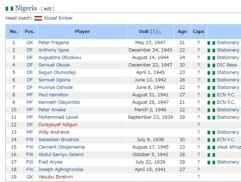The height and width of the screenshot is (182, 241).
Task: Follow the red link Durajaiyef Adigun
Action: point(58,125)
